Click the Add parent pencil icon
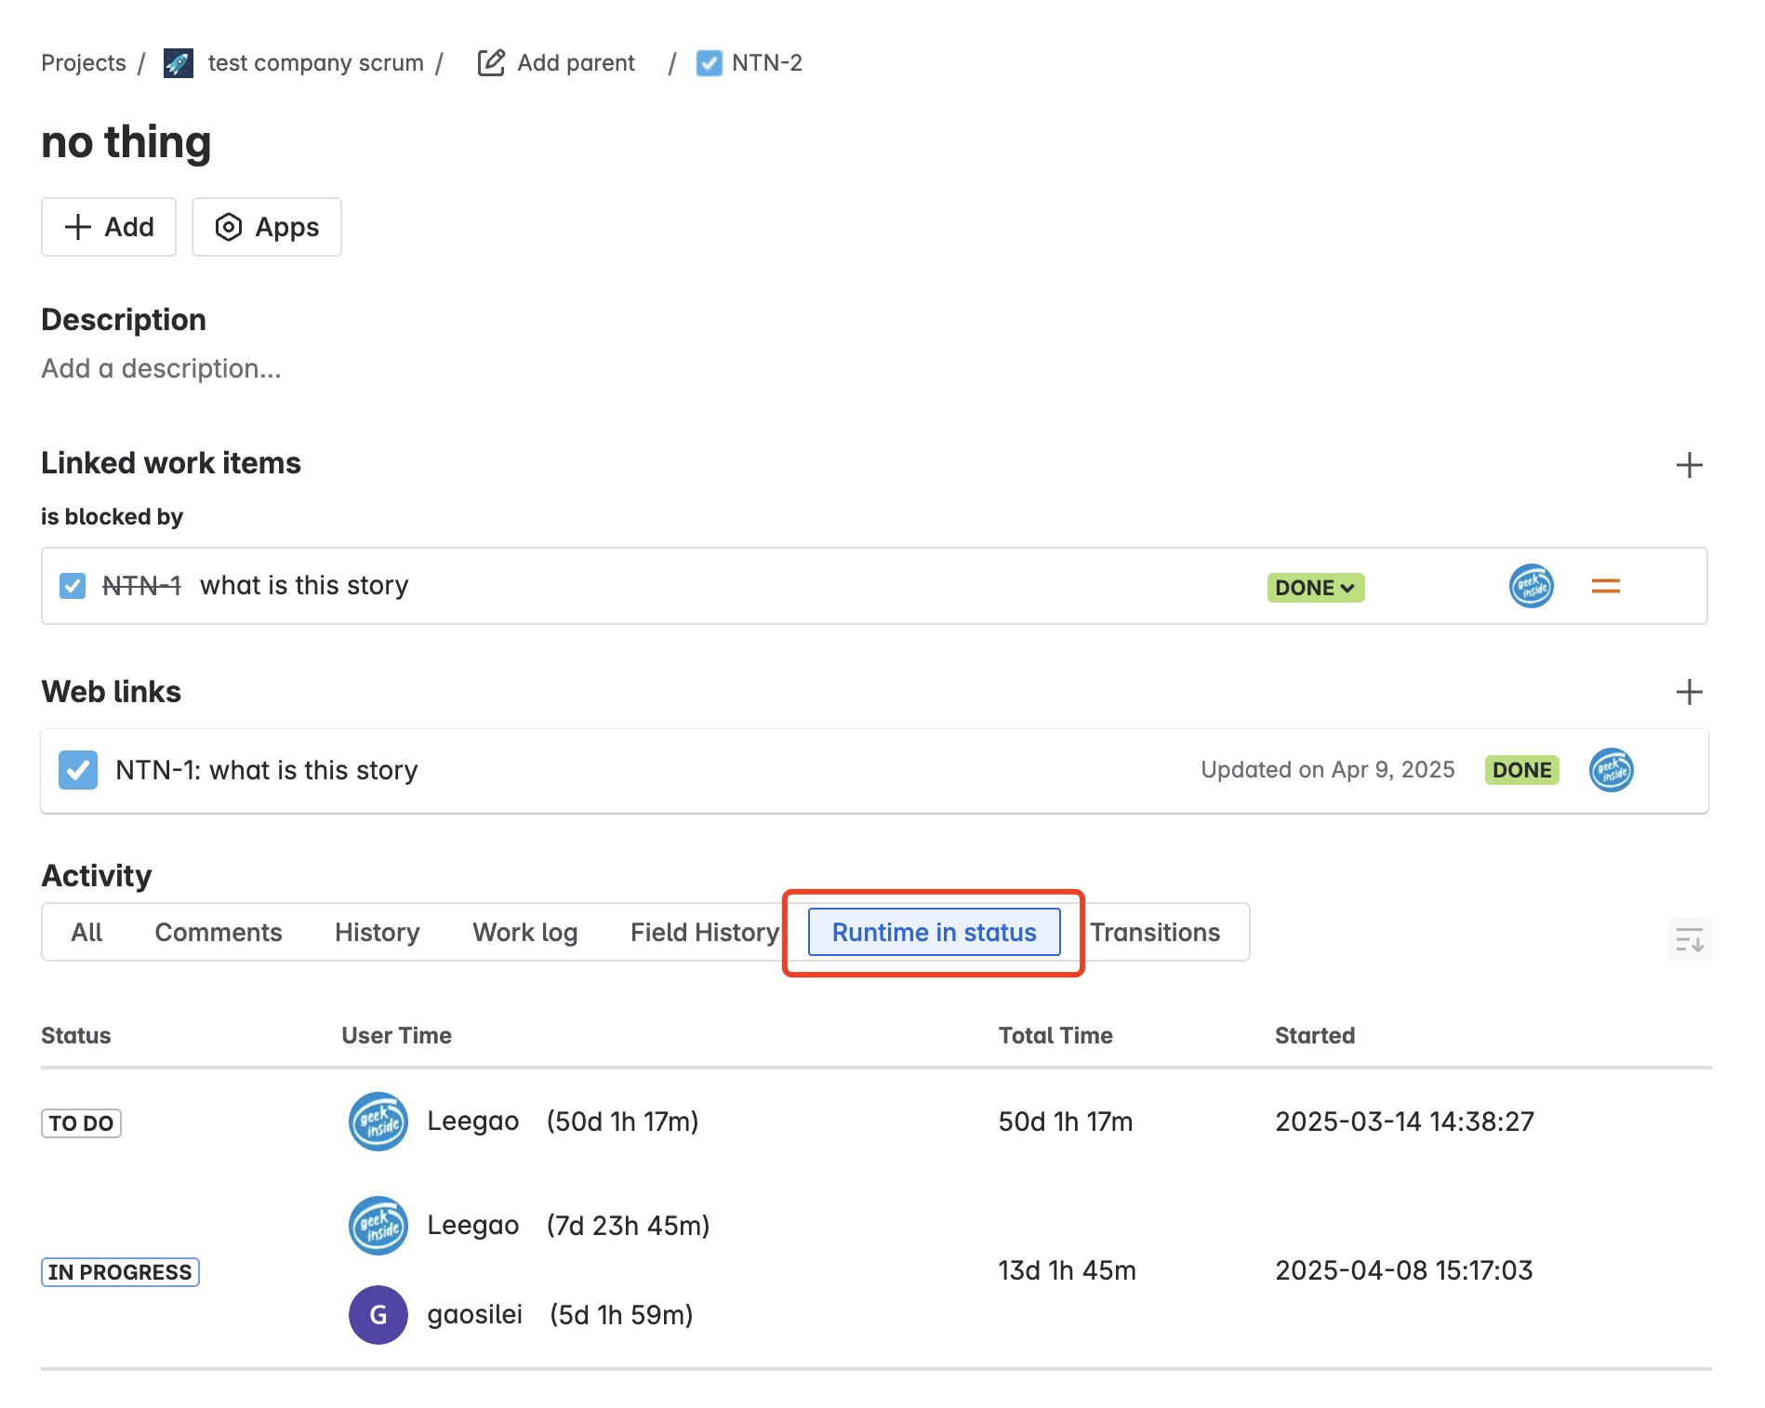The height and width of the screenshot is (1408, 1765). (490, 62)
